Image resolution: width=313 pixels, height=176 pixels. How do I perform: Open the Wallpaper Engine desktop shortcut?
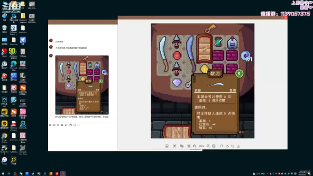tap(14, 30)
